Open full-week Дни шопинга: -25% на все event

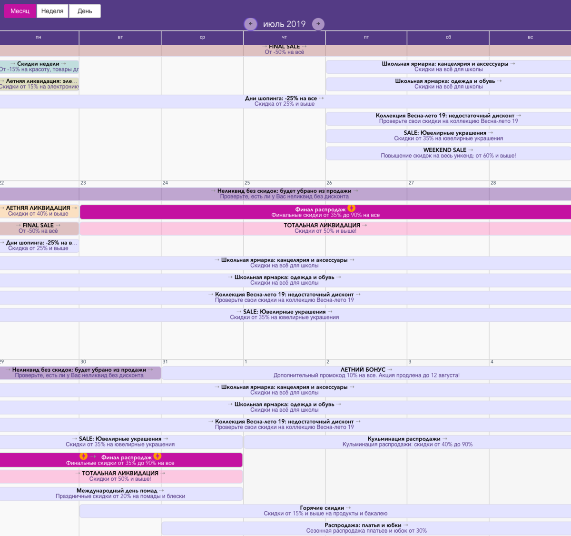285,101
